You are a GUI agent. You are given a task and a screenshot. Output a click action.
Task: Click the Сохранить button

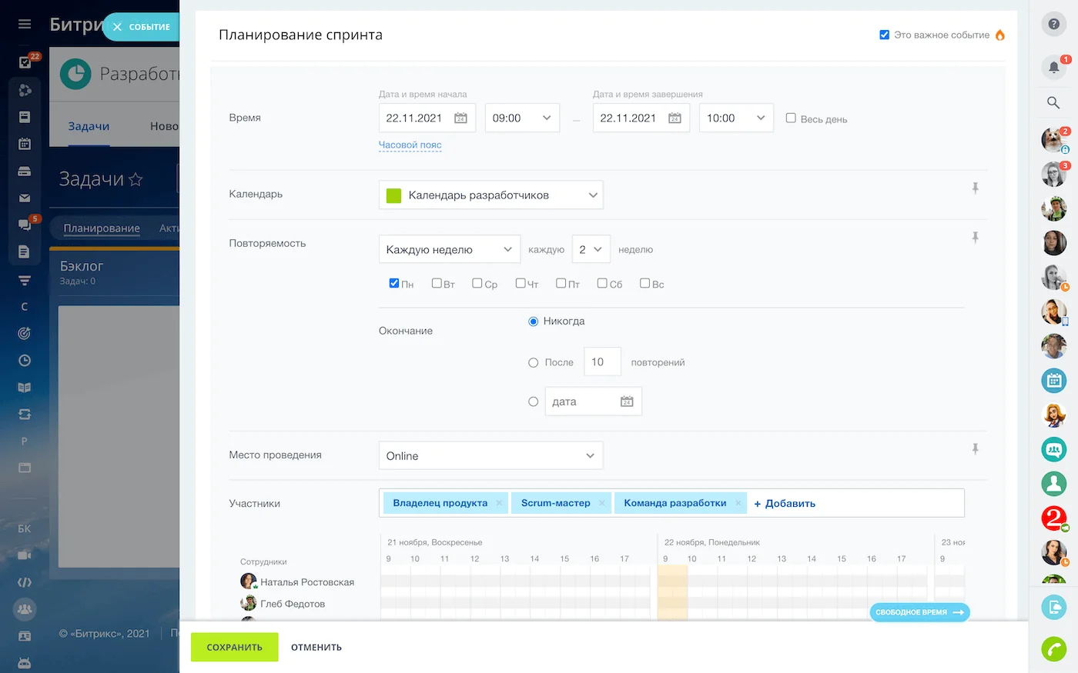click(x=234, y=647)
